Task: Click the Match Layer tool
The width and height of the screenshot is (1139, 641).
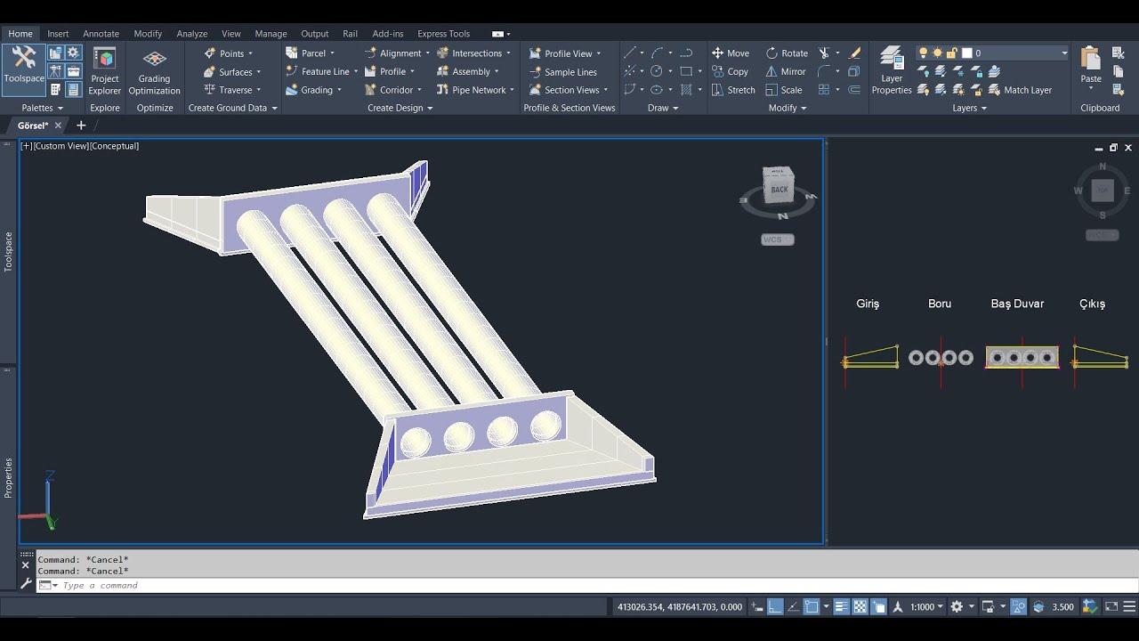Action: tap(1019, 90)
